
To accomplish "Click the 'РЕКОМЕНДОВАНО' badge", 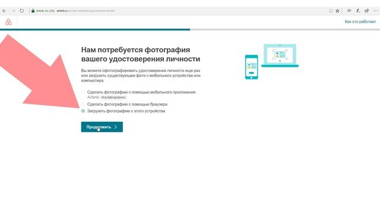I will [x=113, y=97].
